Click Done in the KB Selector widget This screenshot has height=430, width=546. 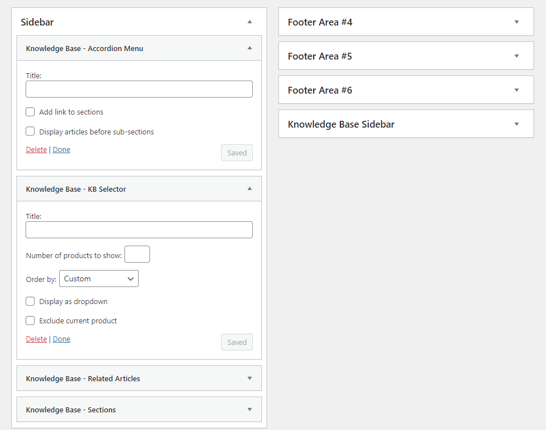point(61,339)
